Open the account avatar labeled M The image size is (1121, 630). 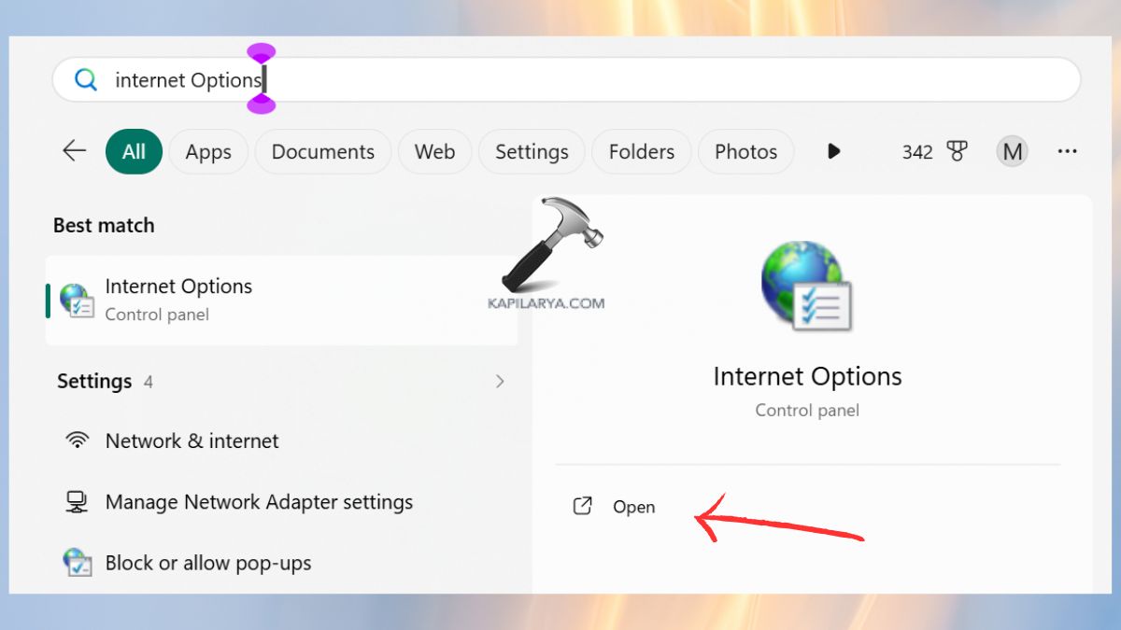1012,151
